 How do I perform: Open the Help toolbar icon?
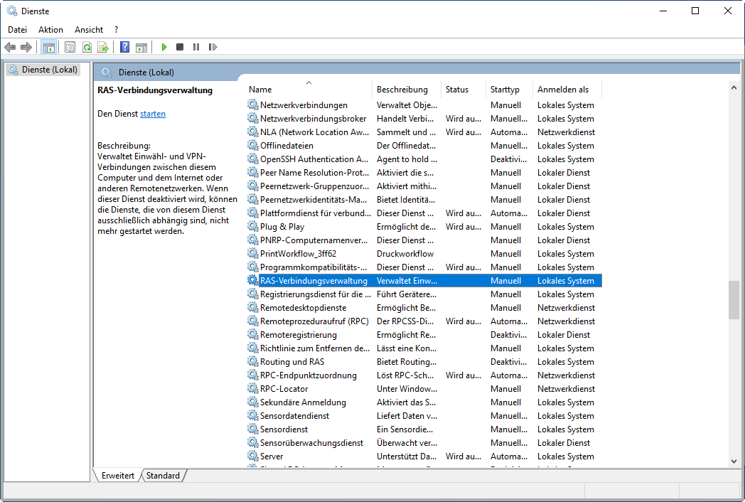point(125,47)
